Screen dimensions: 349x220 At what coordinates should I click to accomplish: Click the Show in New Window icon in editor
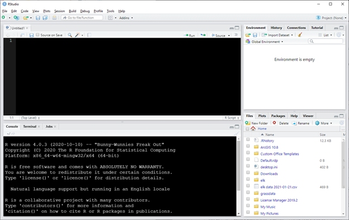click(22, 35)
